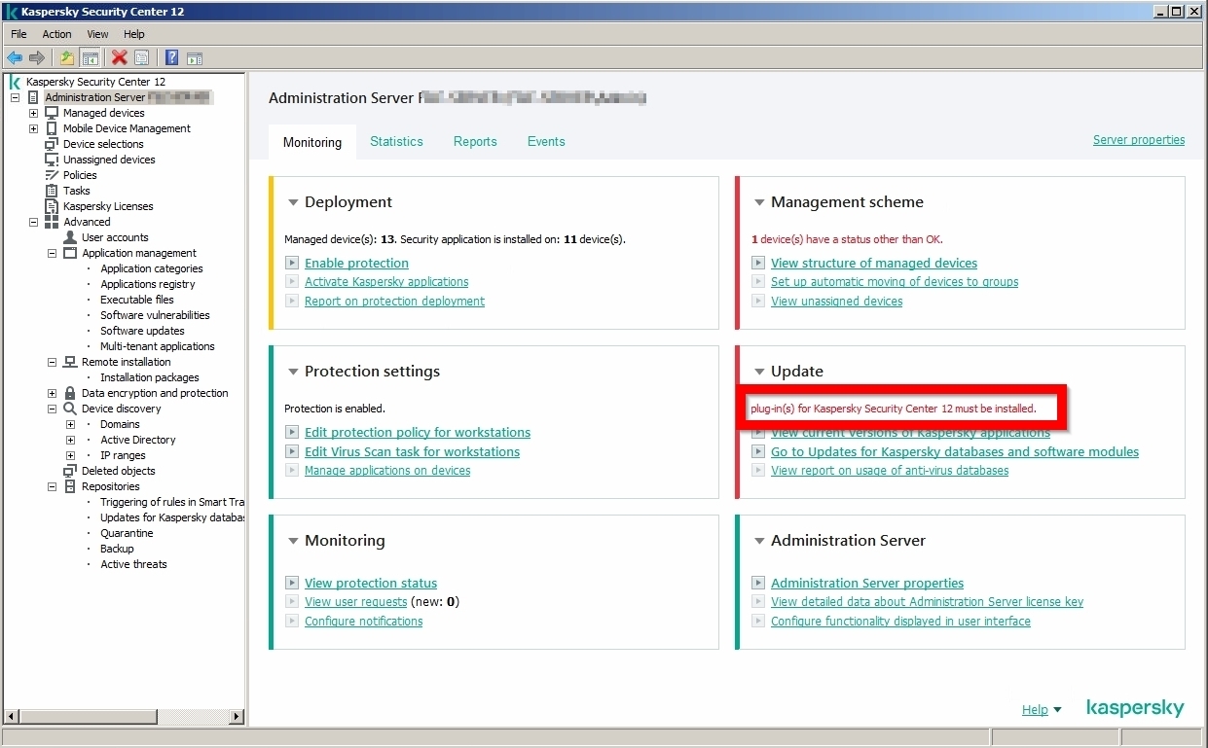Click the Device selections icon in the tree
This screenshot has height=748, width=1208.
coord(52,144)
